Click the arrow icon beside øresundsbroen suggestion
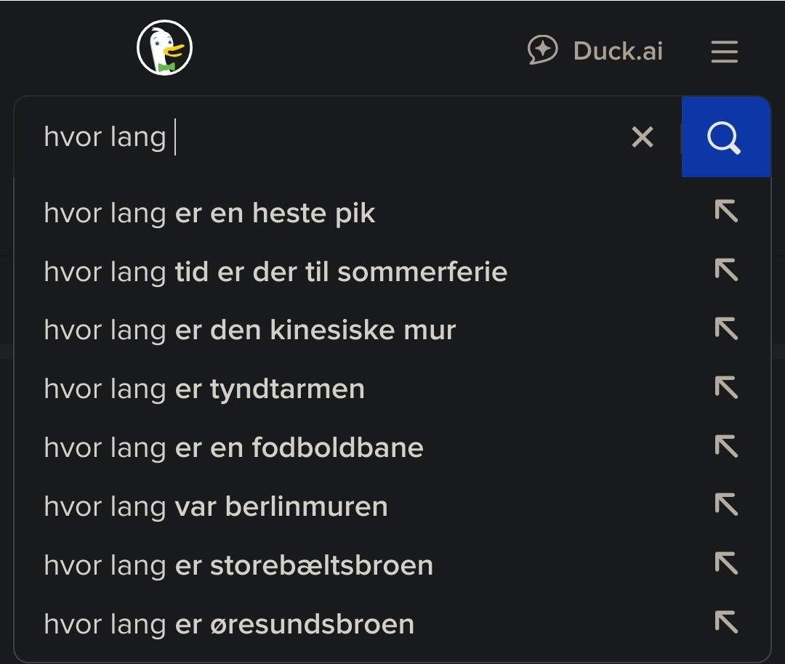This screenshot has height=664, width=785. 726,623
